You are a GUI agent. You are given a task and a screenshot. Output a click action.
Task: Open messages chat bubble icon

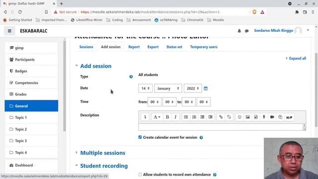247,31
